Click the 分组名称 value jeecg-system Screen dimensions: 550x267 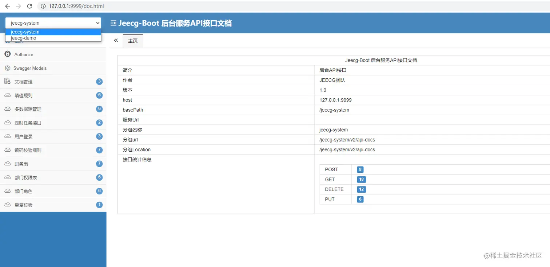pos(334,130)
